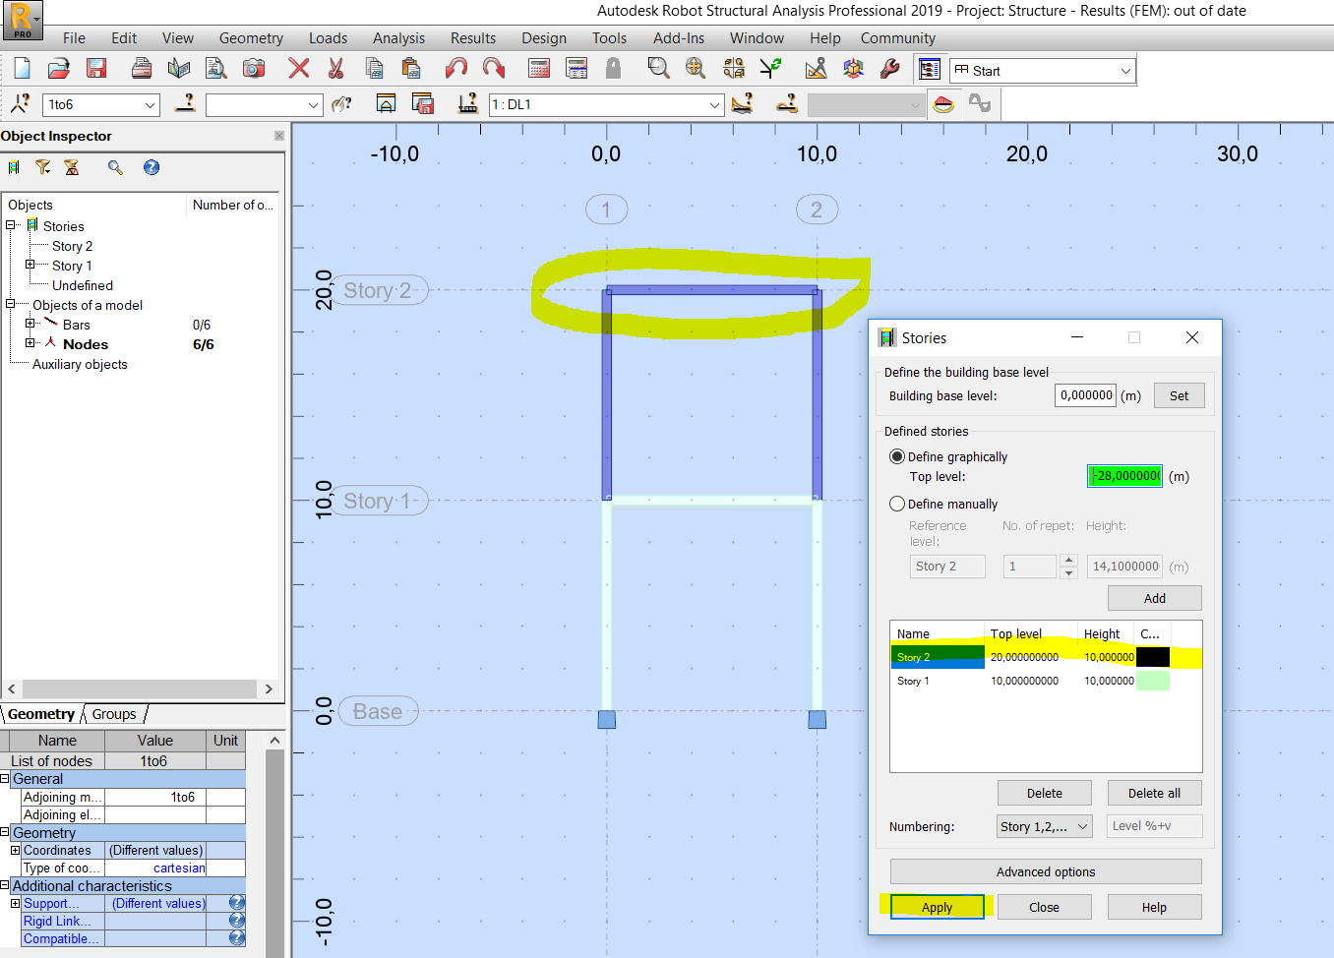Edit the Building base level input field
The height and width of the screenshot is (958, 1334).
1085,394
